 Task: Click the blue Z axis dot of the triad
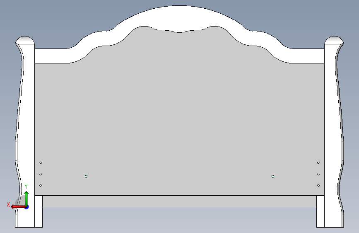pyautogui.click(x=27, y=207)
